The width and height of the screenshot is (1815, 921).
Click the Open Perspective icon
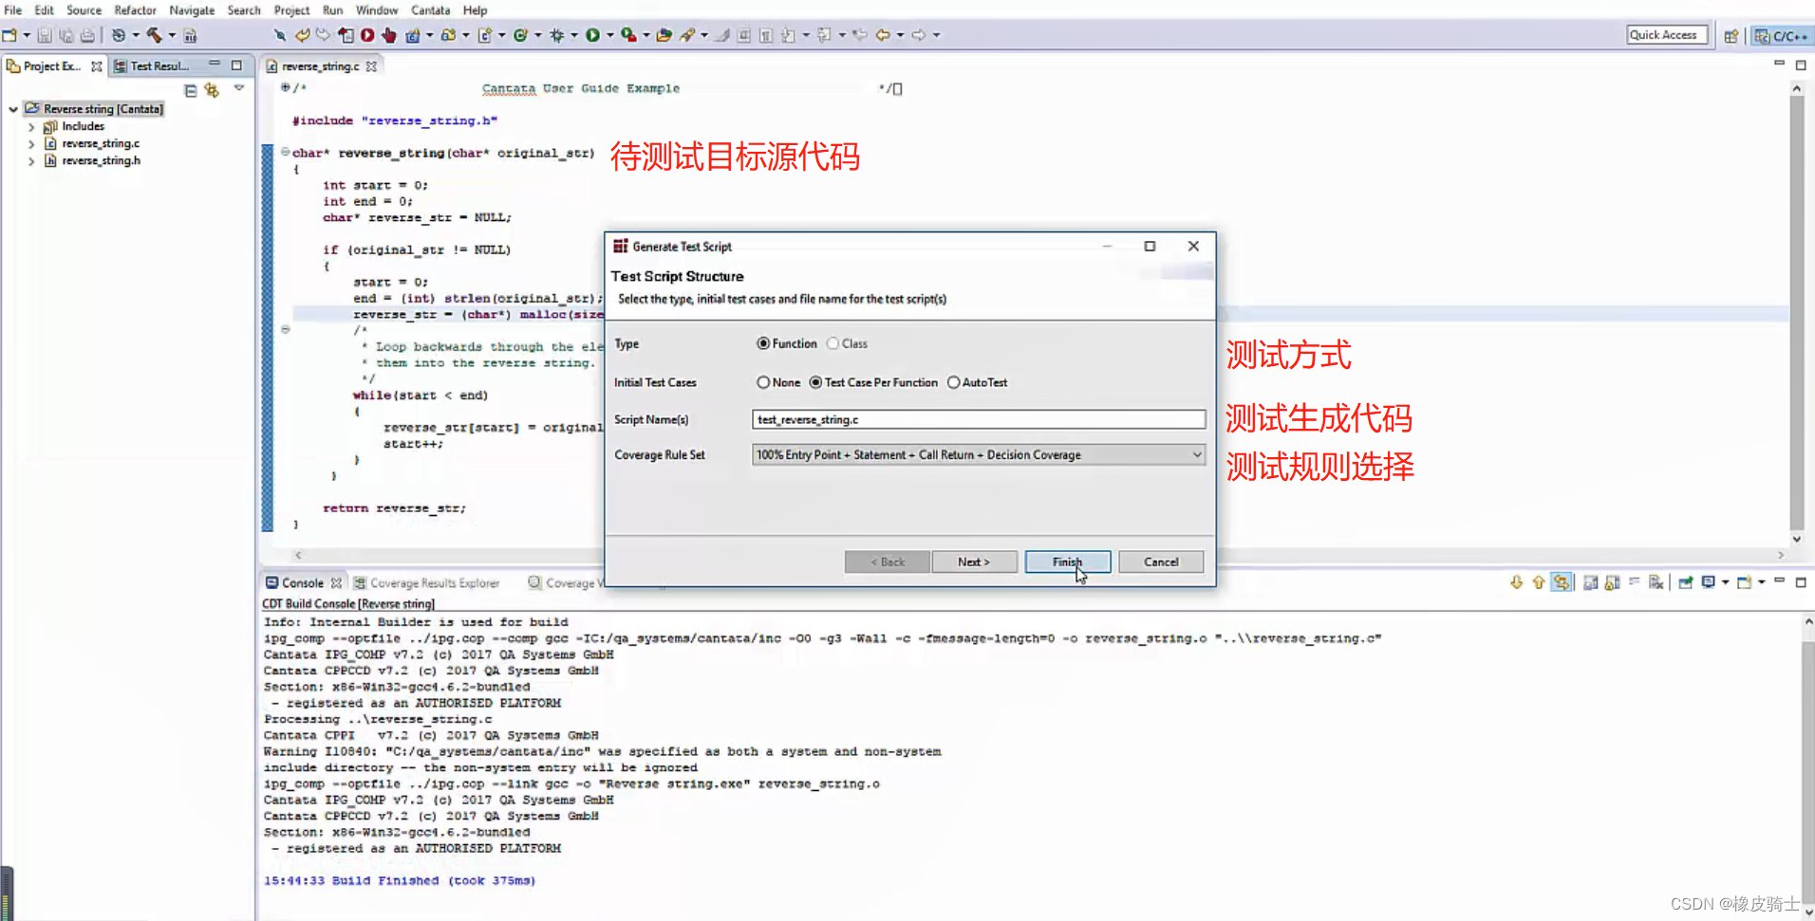pos(1731,36)
